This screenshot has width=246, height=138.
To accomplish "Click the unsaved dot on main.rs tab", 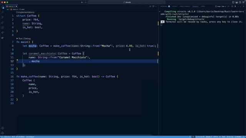I will click(x=16, y=7).
